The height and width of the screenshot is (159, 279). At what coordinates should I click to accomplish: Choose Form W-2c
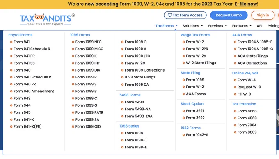tap(196, 56)
